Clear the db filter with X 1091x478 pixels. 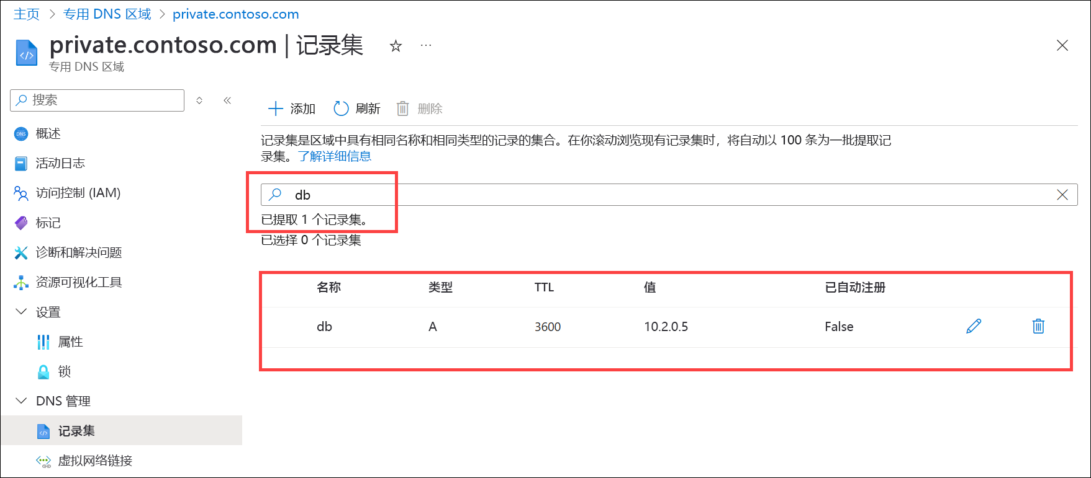pyautogui.click(x=1062, y=195)
